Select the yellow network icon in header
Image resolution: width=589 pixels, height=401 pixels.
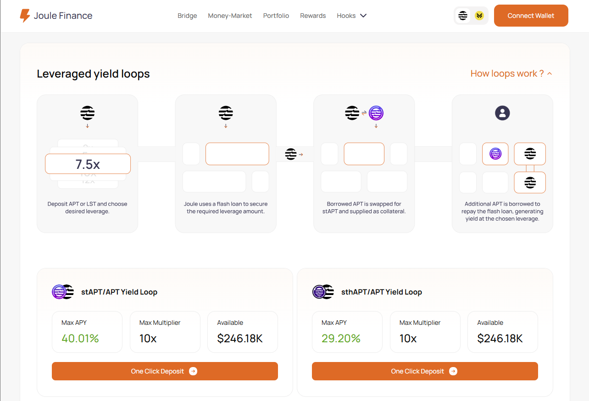[x=479, y=16]
